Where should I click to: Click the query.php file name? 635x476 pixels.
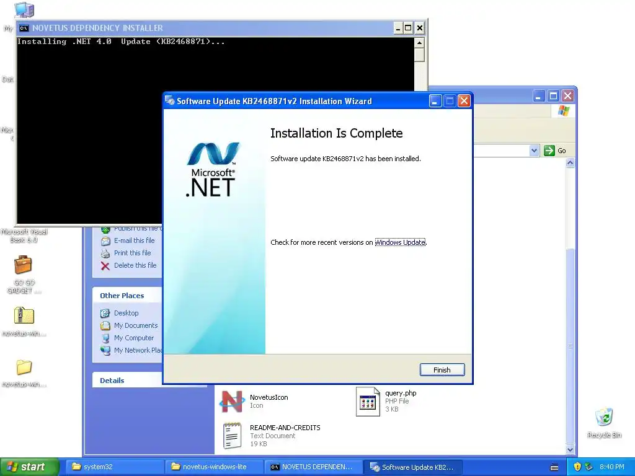(401, 392)
